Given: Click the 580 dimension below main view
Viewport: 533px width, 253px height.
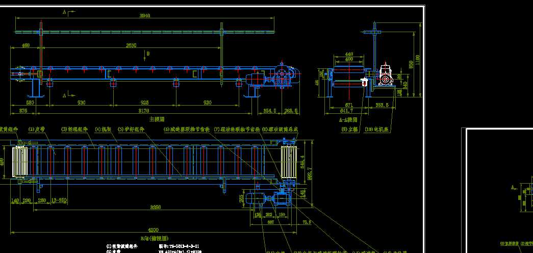Looking at the screenshot, I should [x=30, y=103].
